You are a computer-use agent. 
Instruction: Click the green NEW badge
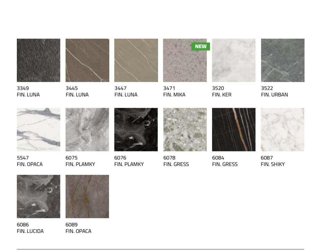click(201, 47)
